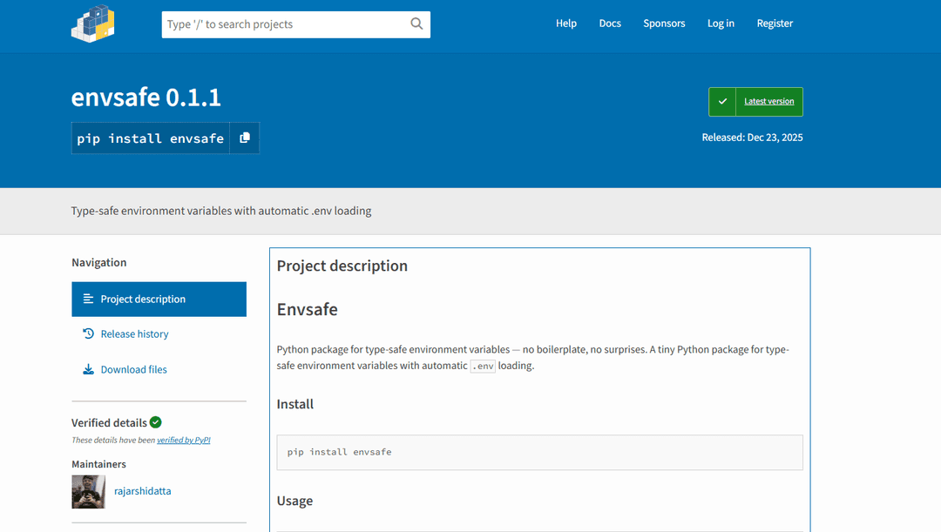Screen dimensions: 941x532
Task: Open the Help page
Action: tap(565, 24)
